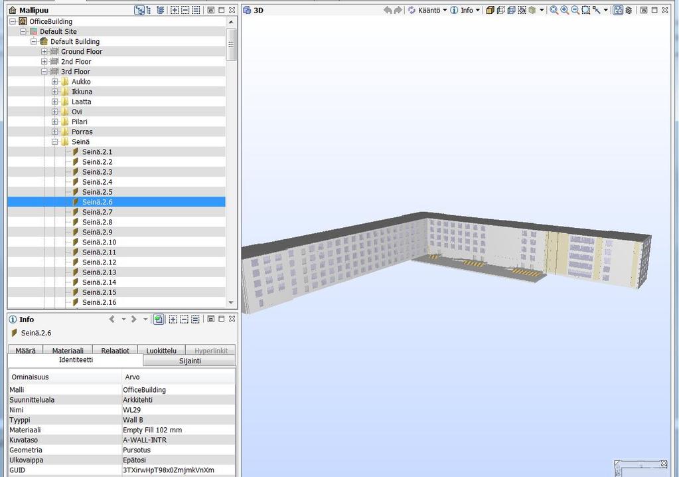The width and height of the screenshot is (679, 477).
Task: Click the solid yellow cube view icon
Action: pyautogui.click(x=490, y=10)
